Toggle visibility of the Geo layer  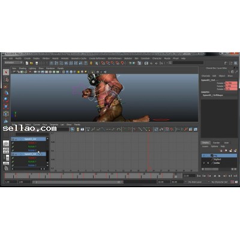[204, 163]
